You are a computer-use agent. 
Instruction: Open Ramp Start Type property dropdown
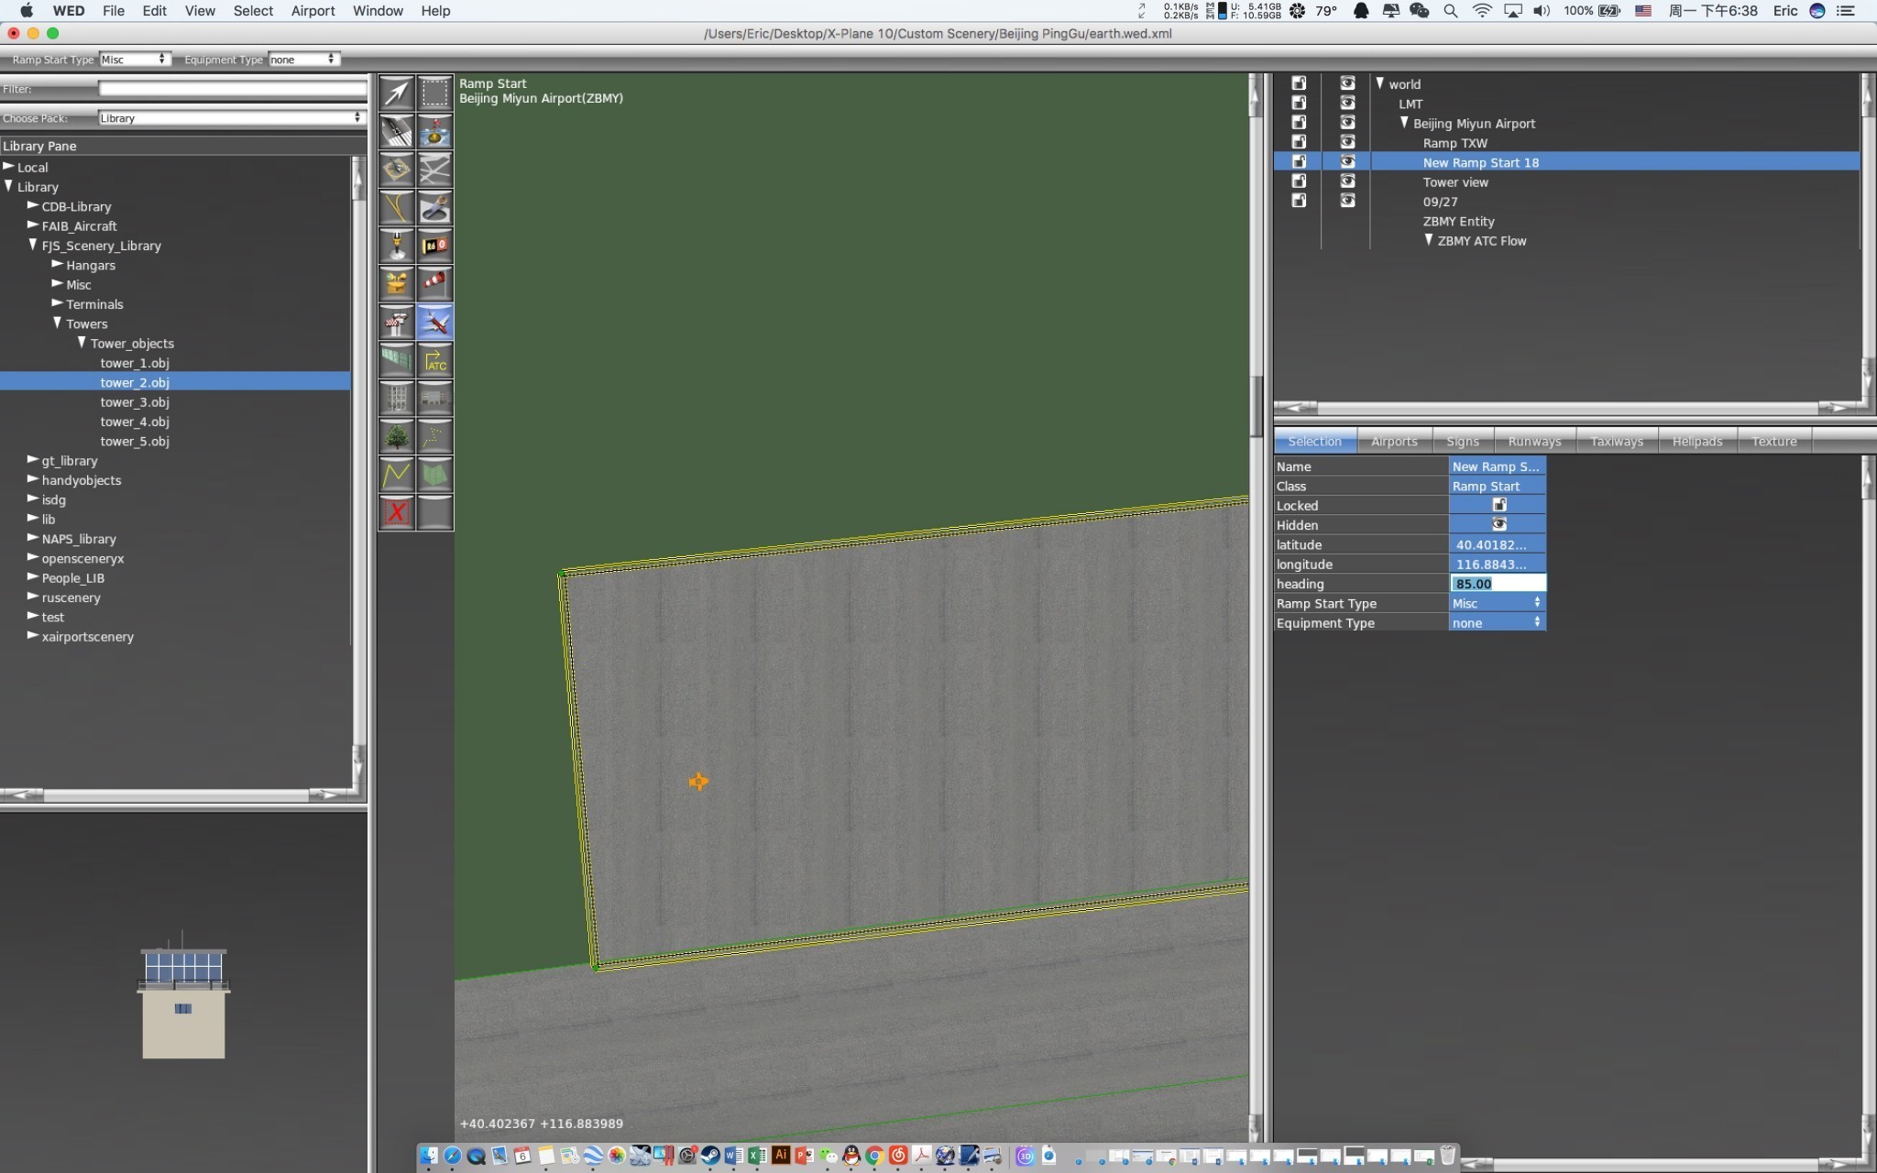point(1498,603)
